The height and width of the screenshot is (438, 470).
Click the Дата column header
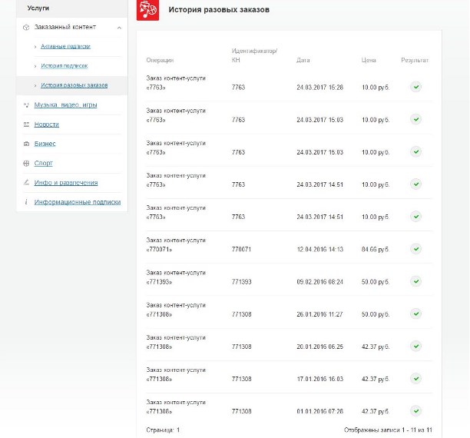pyautogui.click(x=303, y=60)
